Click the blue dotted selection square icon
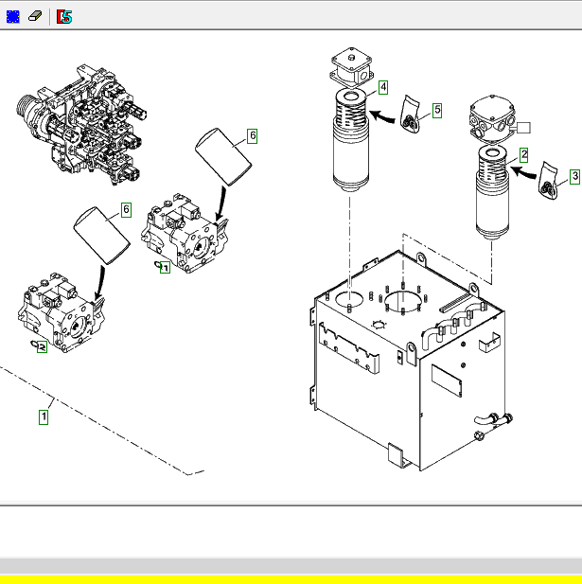This screenshot has height=584, width=582. 13,16
